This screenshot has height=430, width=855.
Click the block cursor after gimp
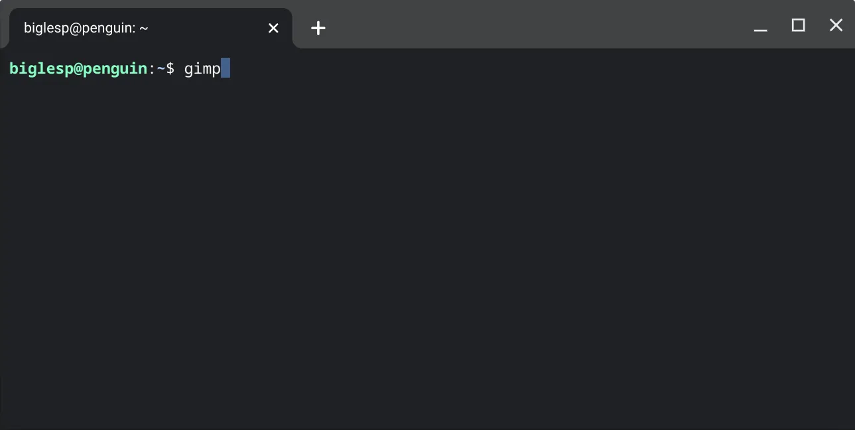click(x=226, y=68)
